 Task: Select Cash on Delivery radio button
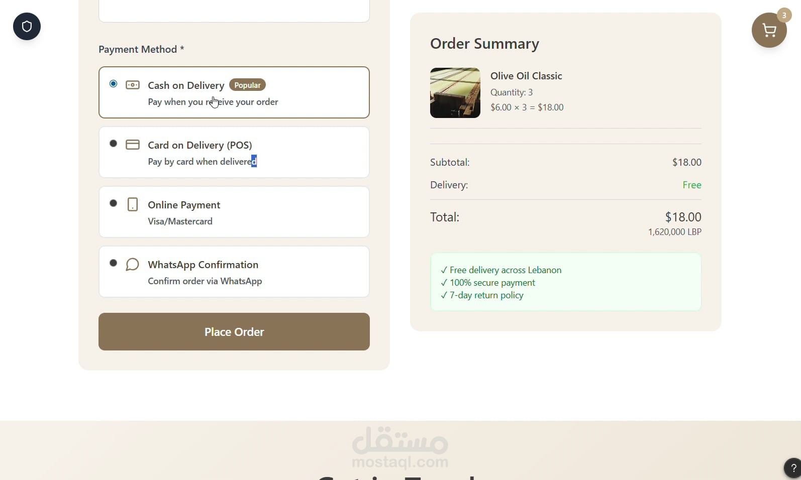[x=114, y=84]
